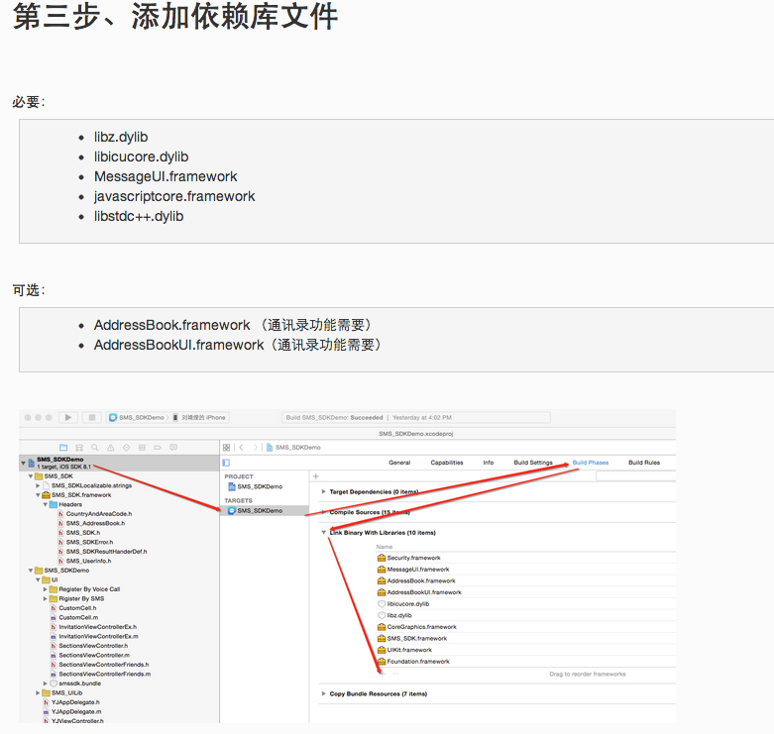Switch to the Build Phases tab
The height and width of the screenshot is (734, 774).
(x=591, y=463)
